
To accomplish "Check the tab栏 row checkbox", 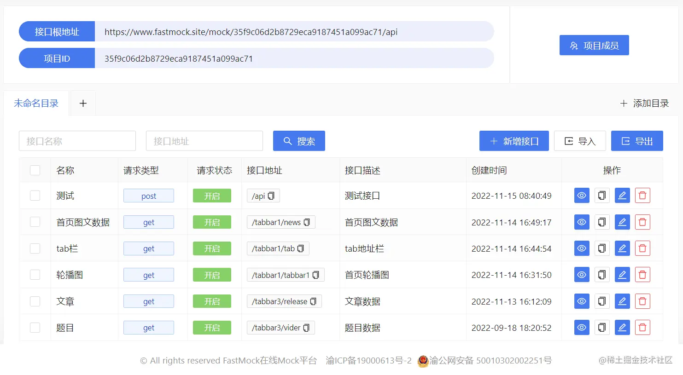I will click(x=35, y=248).
